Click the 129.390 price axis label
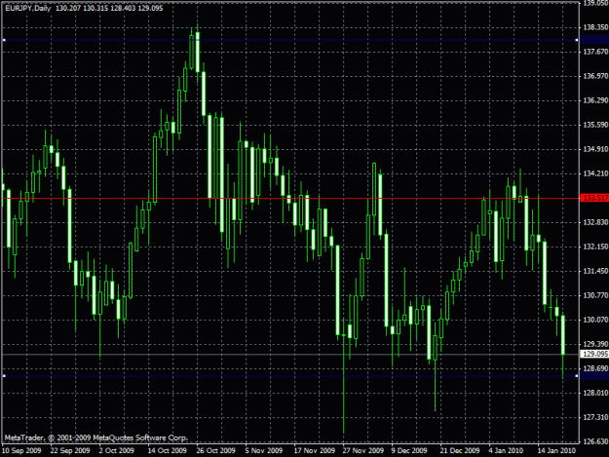609x457 pixels. [595, 344]
